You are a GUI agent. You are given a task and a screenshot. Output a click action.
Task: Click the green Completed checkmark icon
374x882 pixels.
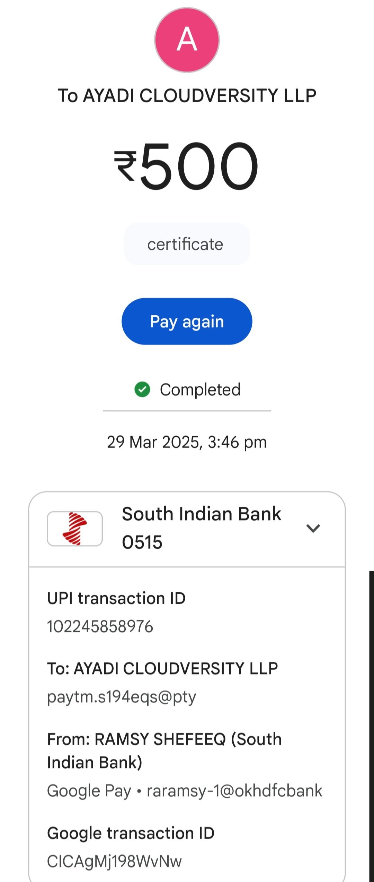[x=142, y=389]
